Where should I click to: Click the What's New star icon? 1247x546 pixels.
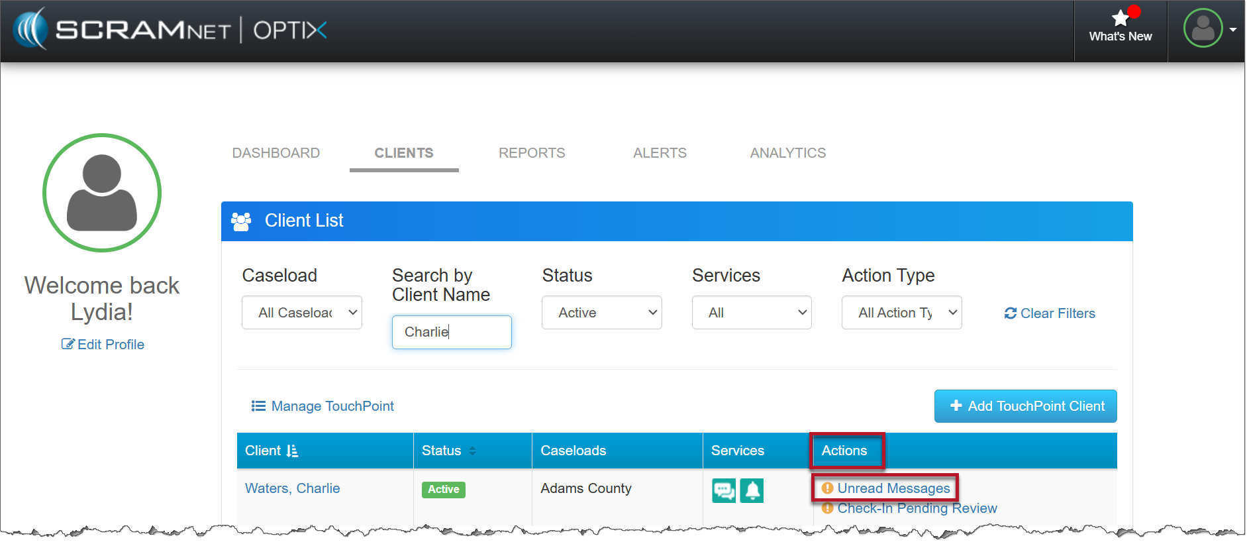coord(1120,19)
